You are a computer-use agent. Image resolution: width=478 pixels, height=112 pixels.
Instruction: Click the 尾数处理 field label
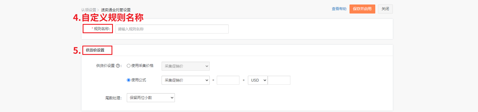point(113,98)
